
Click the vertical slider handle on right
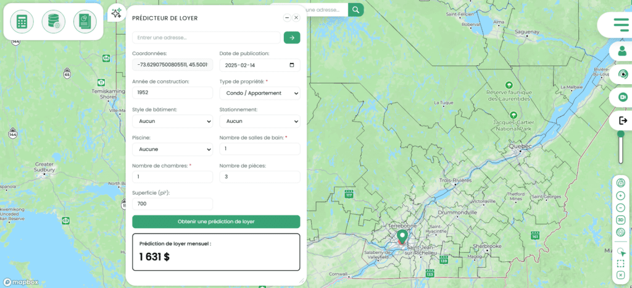tap(621, 134)
